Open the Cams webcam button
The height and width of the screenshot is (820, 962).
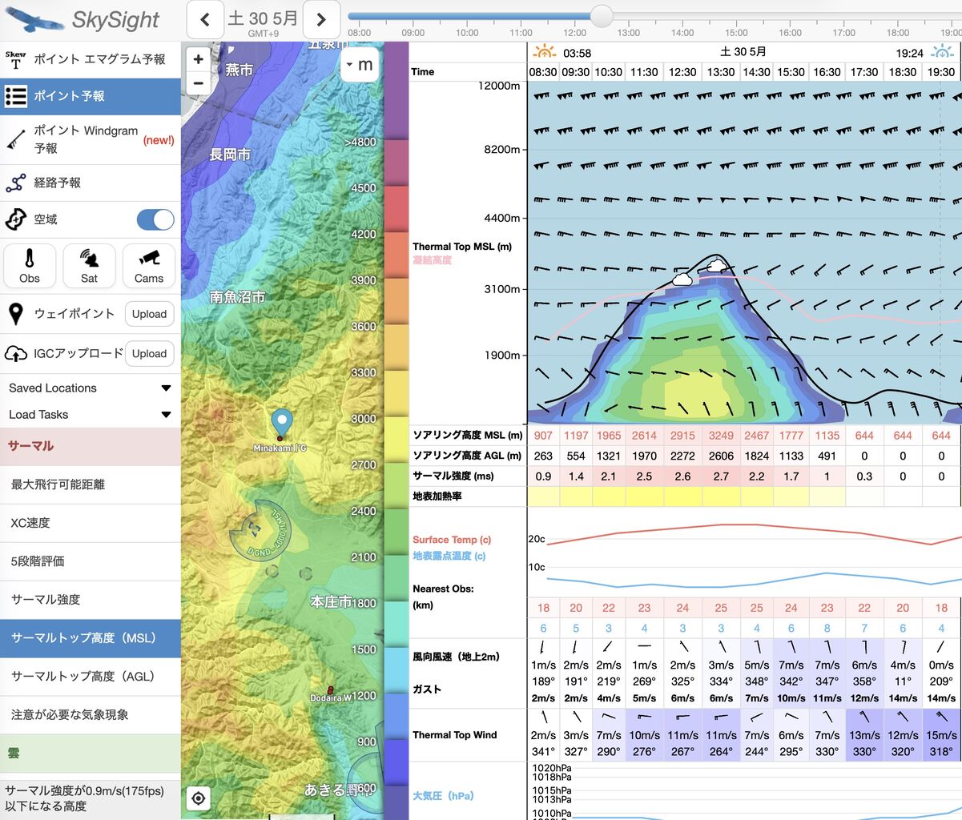[x=149, y=266]
